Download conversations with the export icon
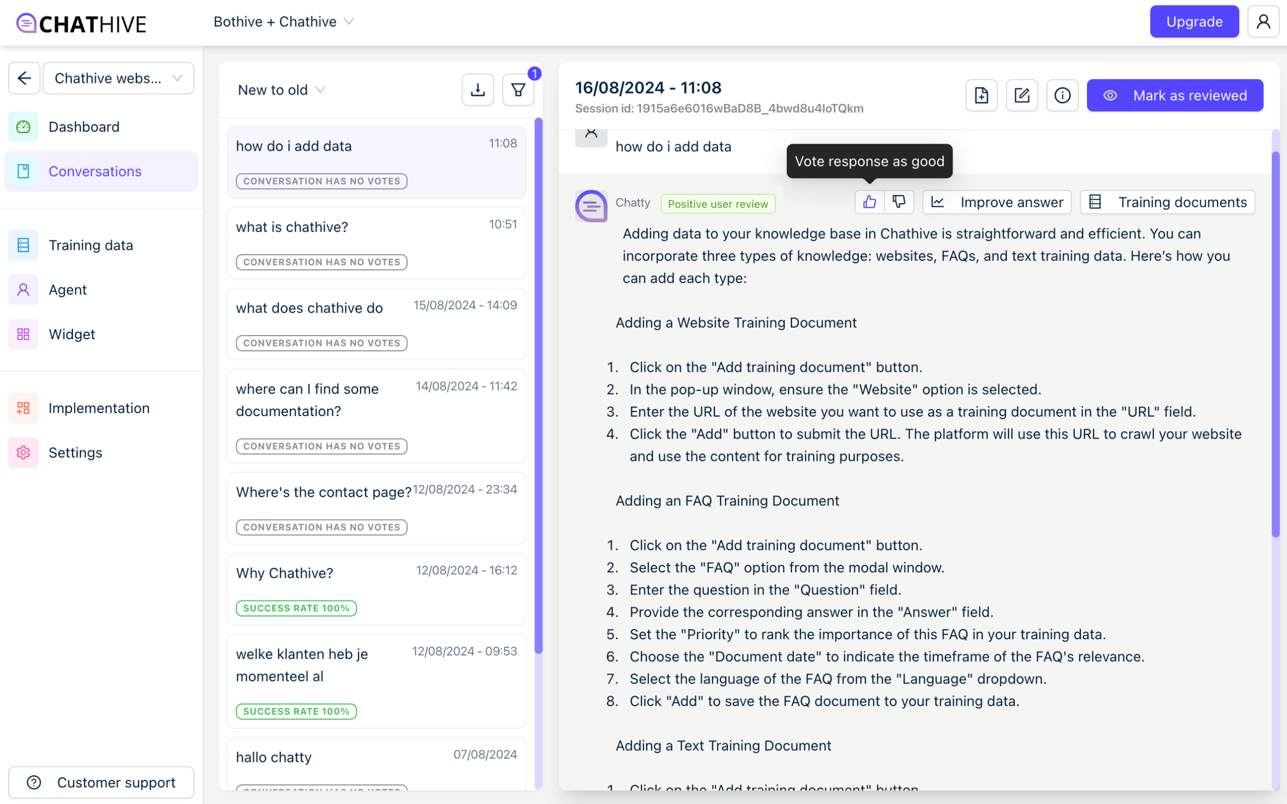The width and height of the screenshot is (1287, 804). [478, 90]
